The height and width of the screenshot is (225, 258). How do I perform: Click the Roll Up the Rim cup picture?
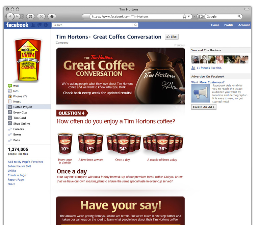(28, 60)
